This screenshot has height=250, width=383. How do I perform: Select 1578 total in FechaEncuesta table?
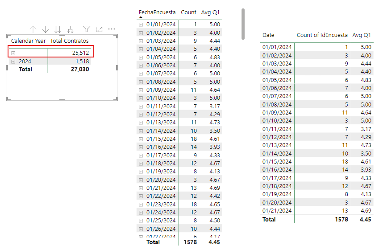click(190, 242)
